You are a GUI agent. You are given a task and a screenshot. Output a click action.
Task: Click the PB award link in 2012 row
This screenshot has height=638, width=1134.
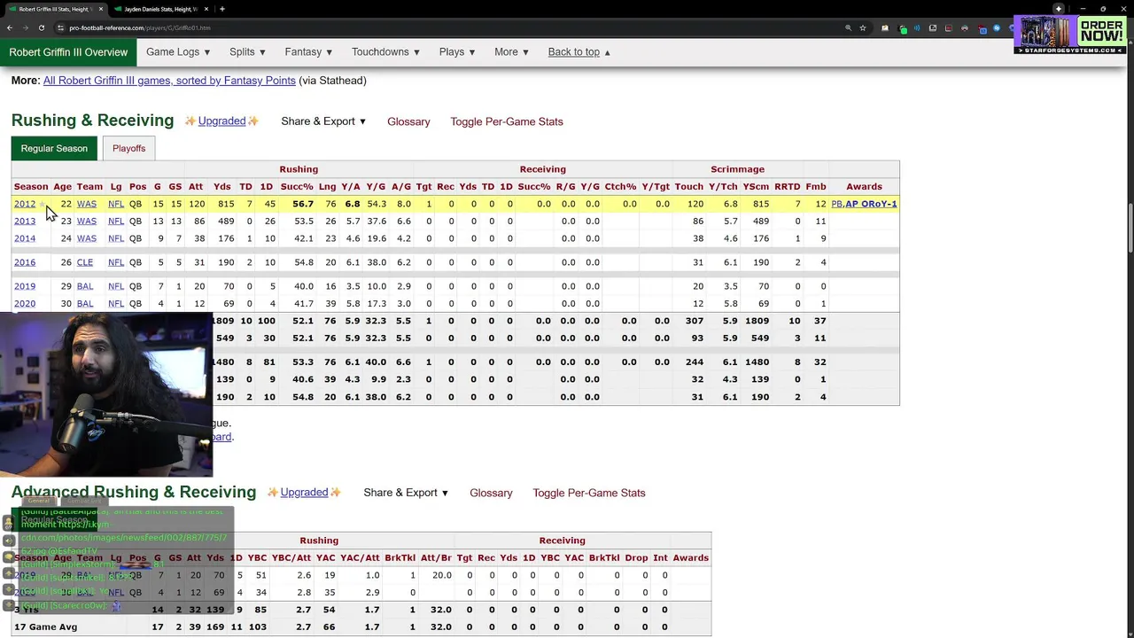pos(836,204)
